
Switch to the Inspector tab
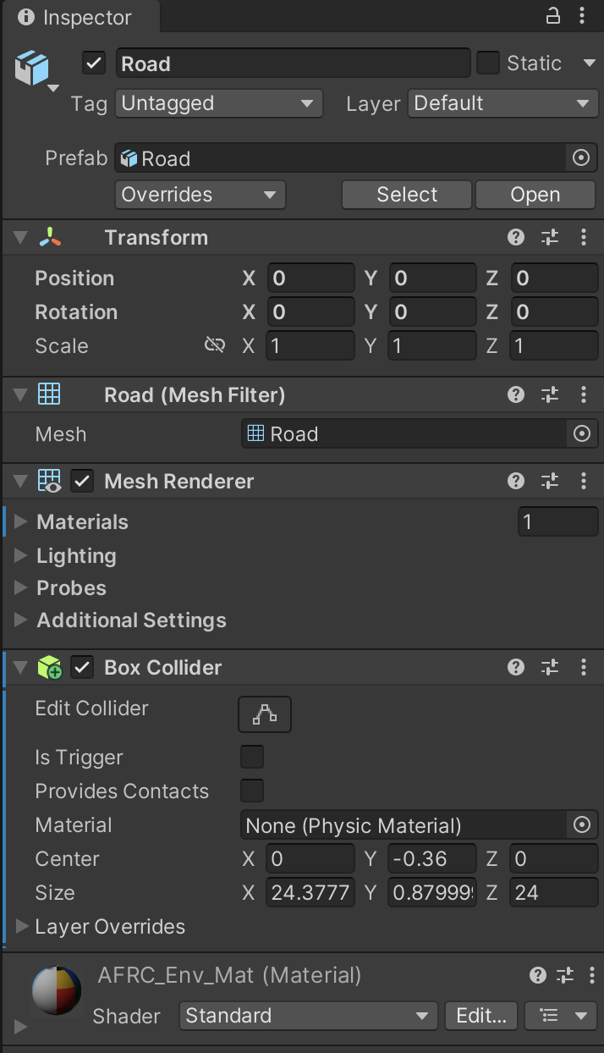[x=74, y=16]
